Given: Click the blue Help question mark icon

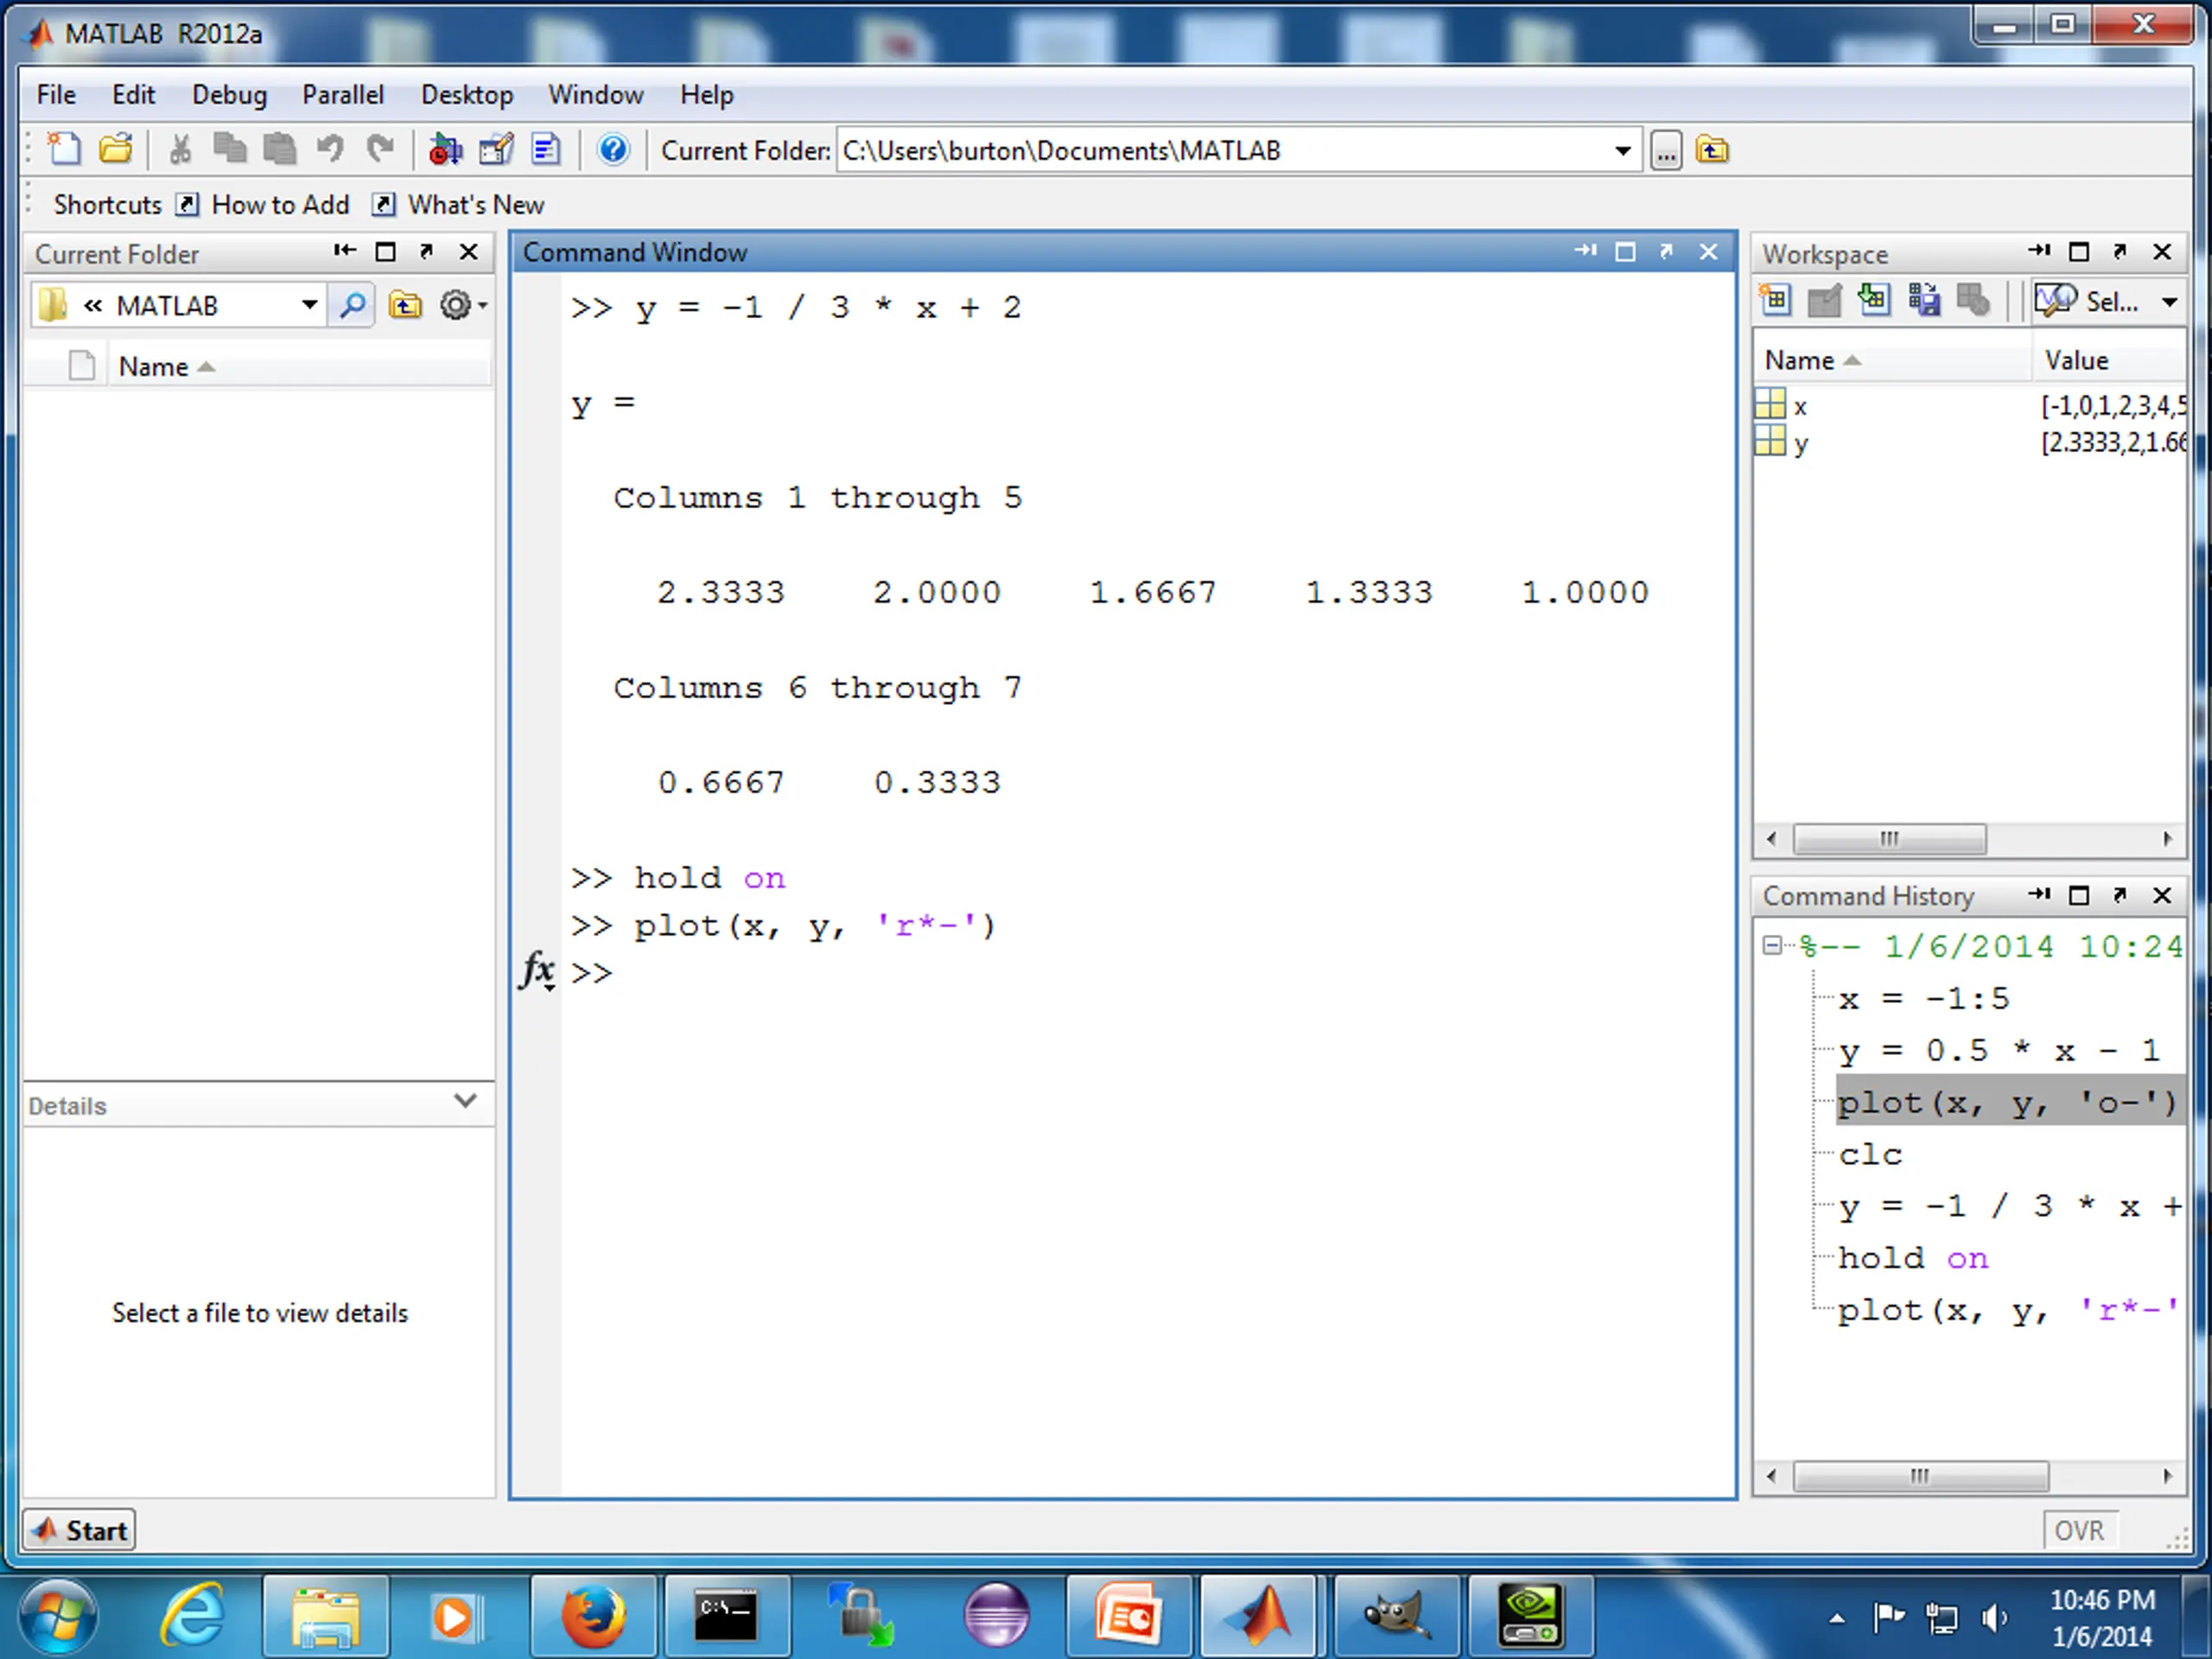Looking at the screenshot, I should 613,150.
